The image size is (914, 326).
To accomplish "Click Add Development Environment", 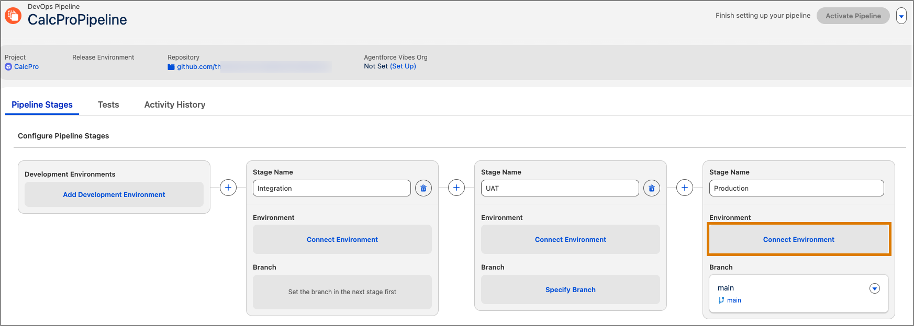I will (x=114, y=194).
